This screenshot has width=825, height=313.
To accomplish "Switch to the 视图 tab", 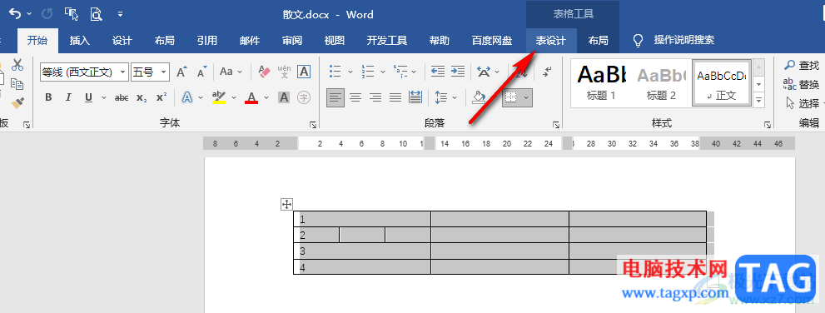I will tap(334, 41).
